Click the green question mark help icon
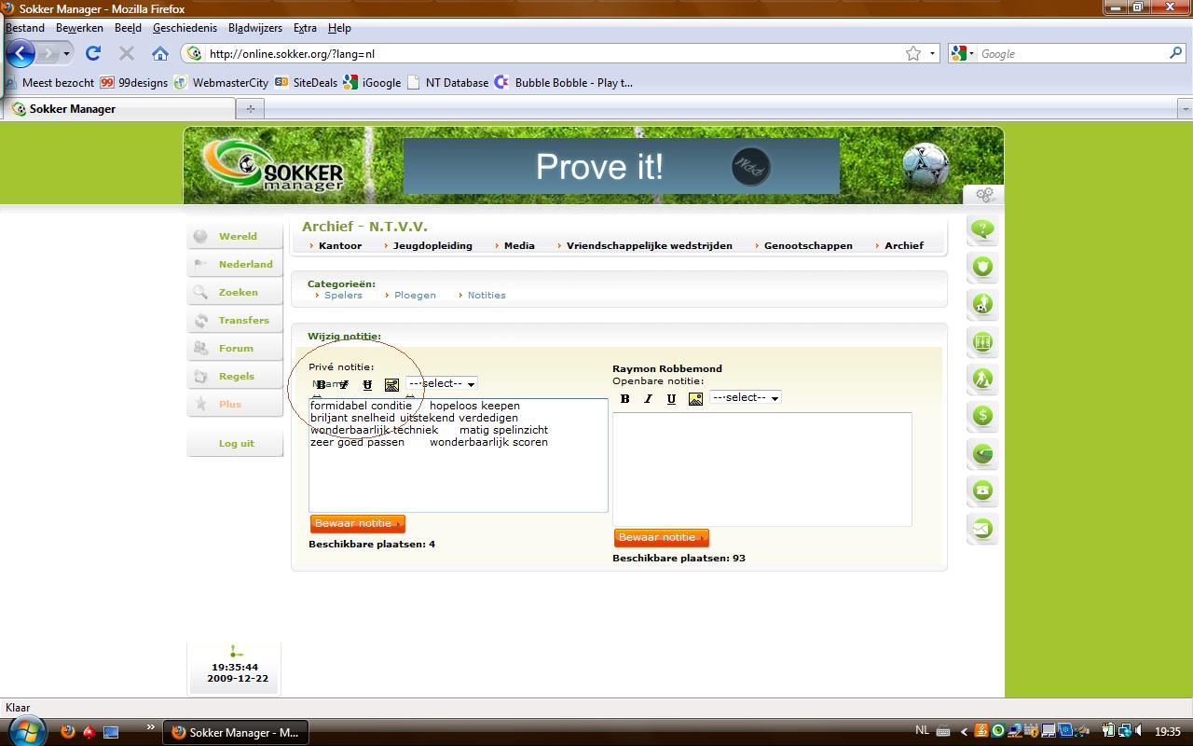Screen dimensions: 1193x746 [x=982, y=229]
